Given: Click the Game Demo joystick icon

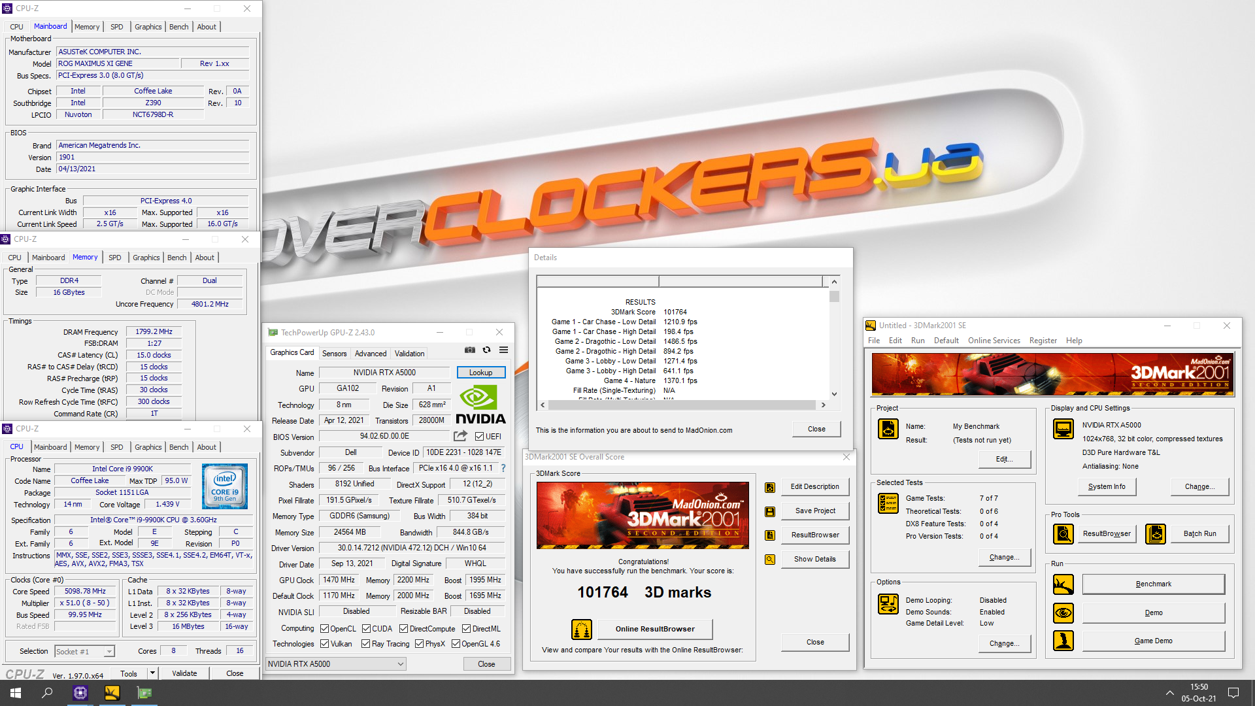Looking at the screenshot, I should click(1063, 641).
